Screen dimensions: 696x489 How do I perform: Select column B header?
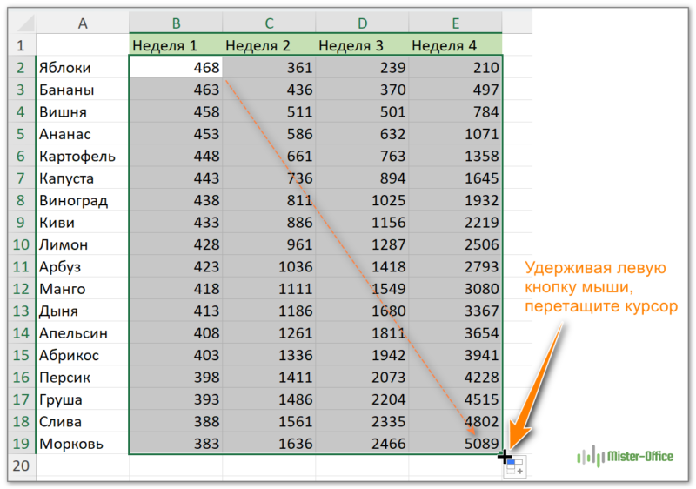176,23
